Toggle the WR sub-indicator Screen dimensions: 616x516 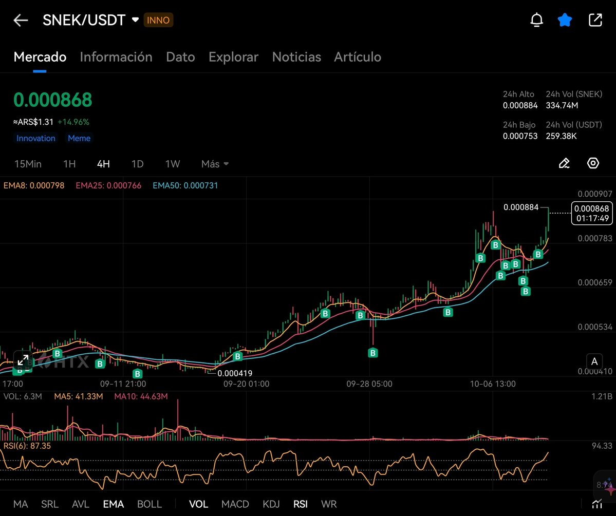point(329,504)
